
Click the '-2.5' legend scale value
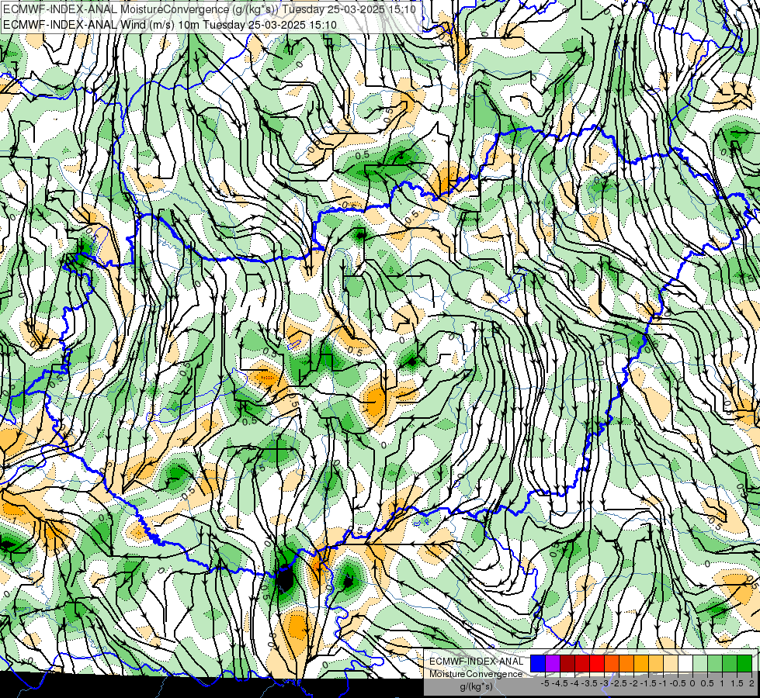[619, 683]
